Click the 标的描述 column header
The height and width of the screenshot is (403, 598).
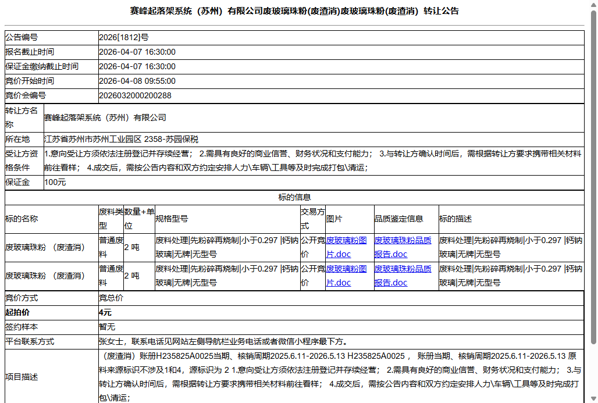click(x=455, y=219)
